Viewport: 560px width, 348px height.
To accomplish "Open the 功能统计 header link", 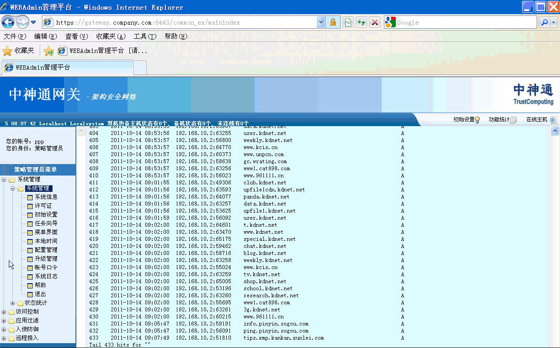I will click(499, 120).
